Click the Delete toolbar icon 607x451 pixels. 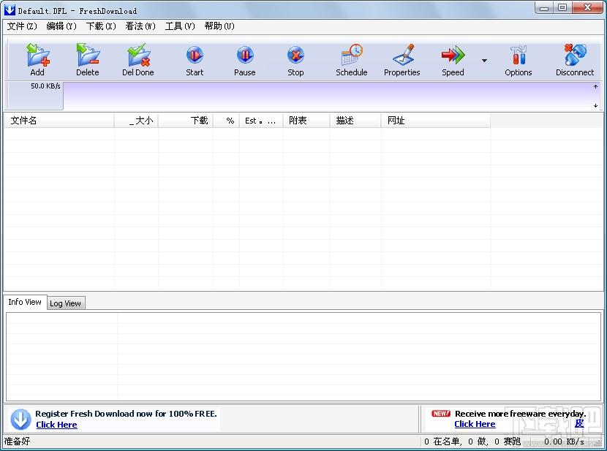point(88,60)
